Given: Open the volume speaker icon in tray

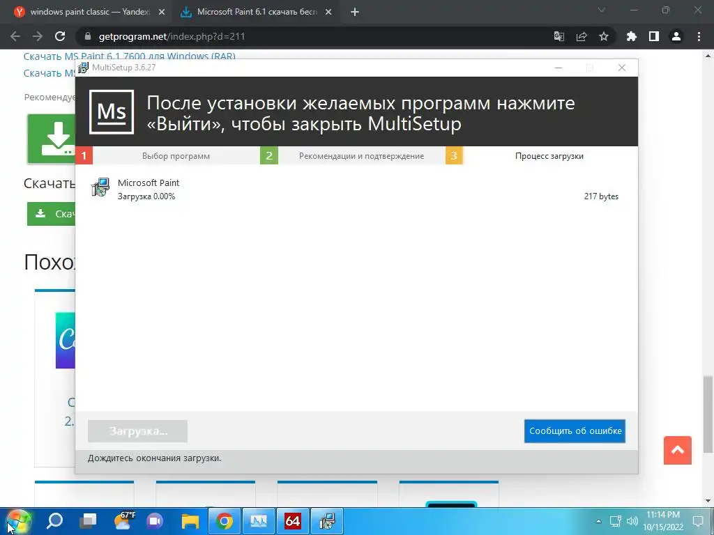Looking at the screenshot, I should pos(632,521).
